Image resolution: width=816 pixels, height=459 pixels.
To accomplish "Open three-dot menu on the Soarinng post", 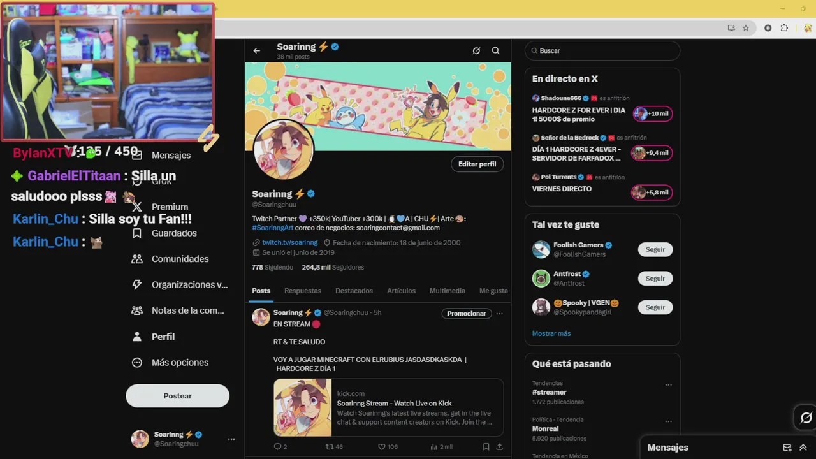I will pos(499,314).
